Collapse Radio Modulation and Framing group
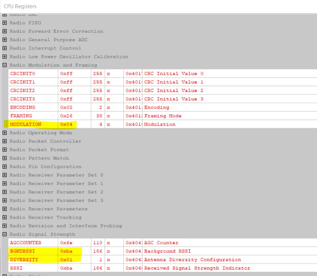317x276 pixels. [5, 65]
